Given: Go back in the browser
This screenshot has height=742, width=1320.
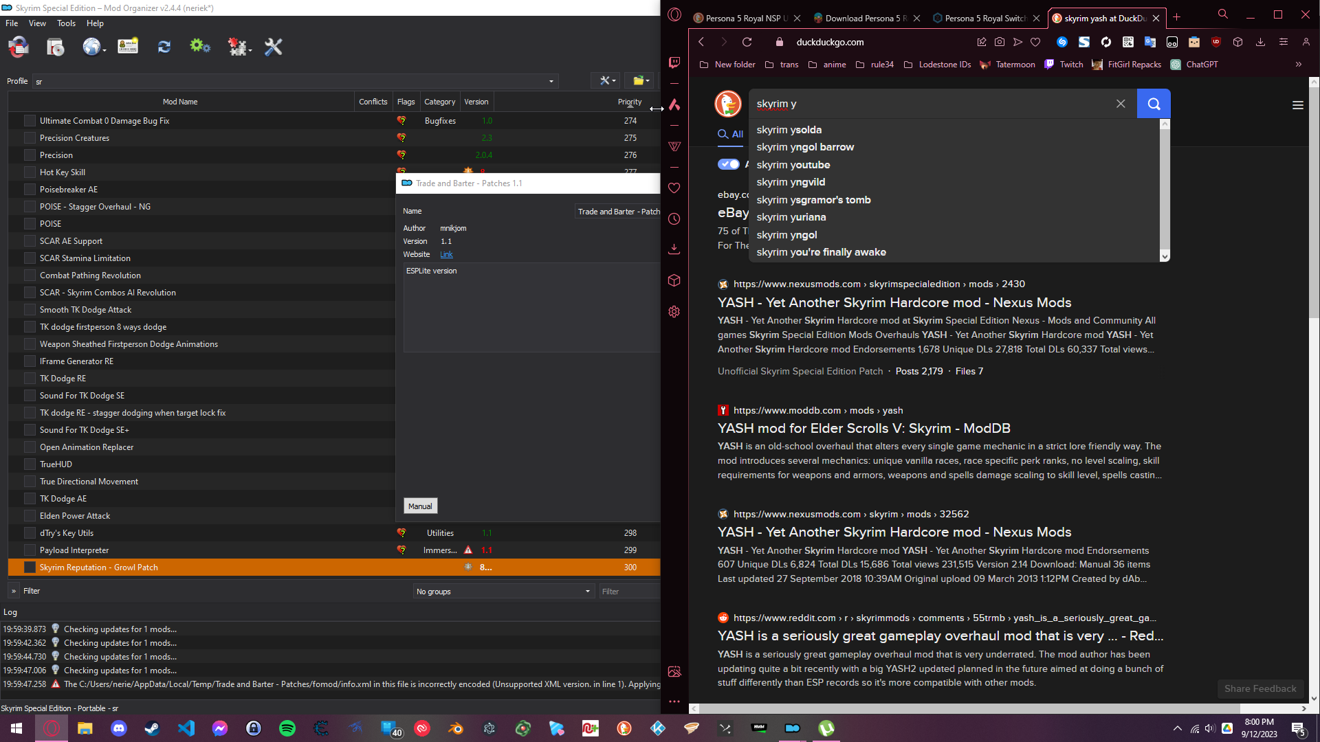Looking at the screenshot, I should point(701,42).
